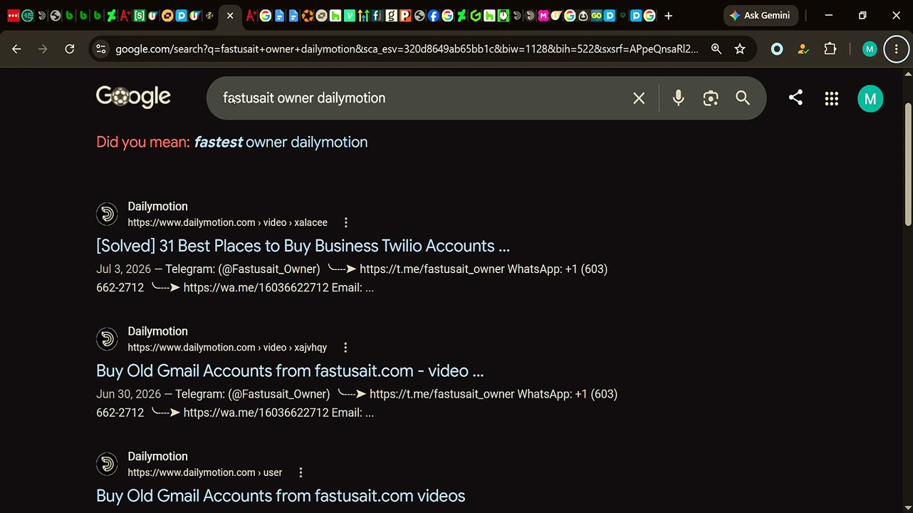Click the browser address bar URL

point(406,48)
